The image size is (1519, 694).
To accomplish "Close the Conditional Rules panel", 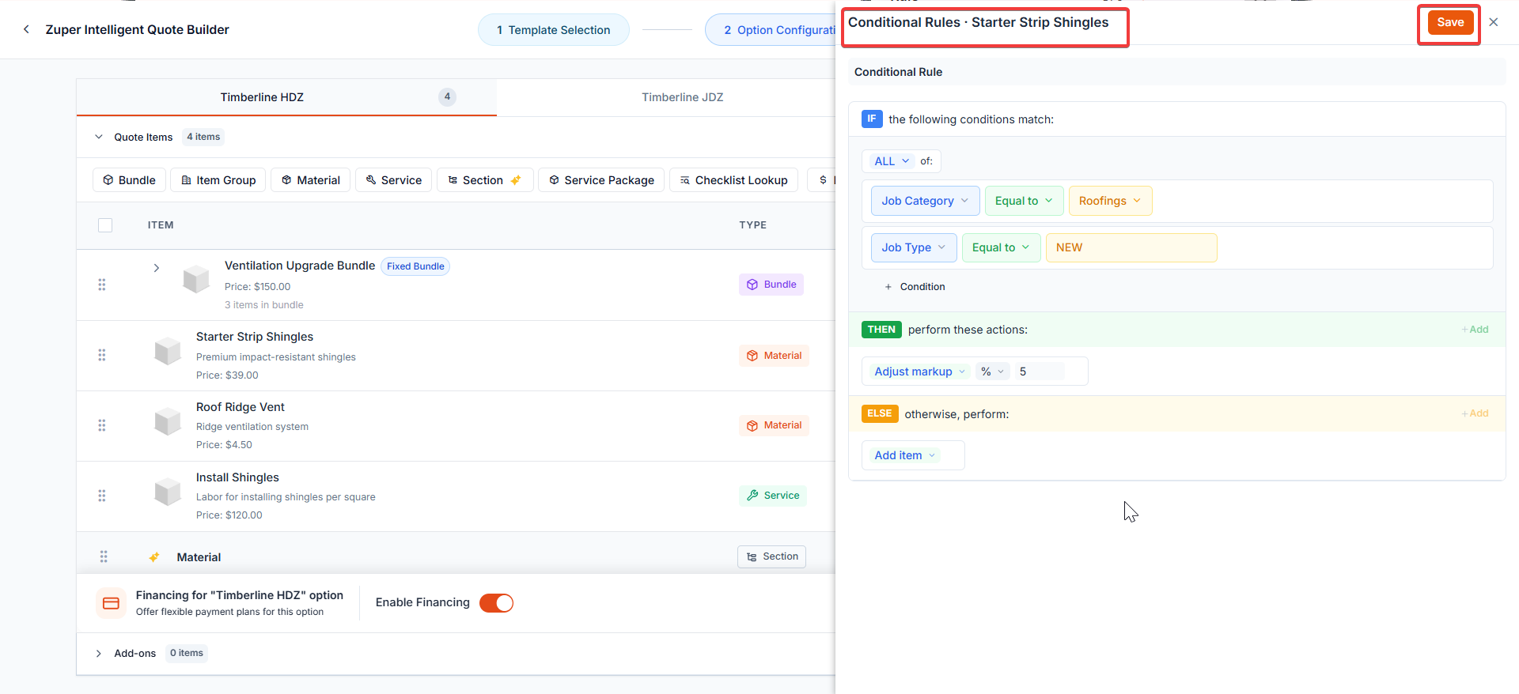I will pos(1494,22).
